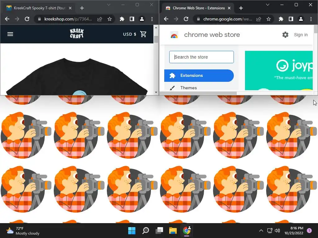This screenshot has width=318, height=238.
Task: Click the lock icon beside chrome.google.com address
Action: (198, 19)
